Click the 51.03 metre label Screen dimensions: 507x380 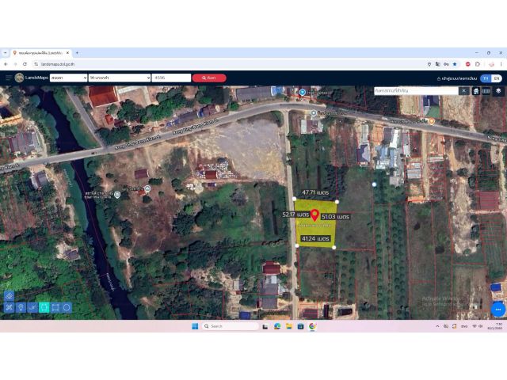[335, 217]
